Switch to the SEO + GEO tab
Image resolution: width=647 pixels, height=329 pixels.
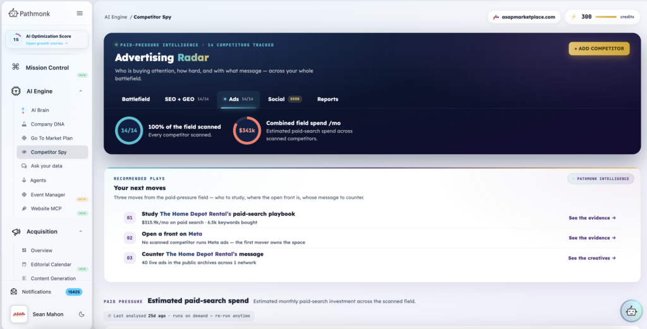pyautogui.click(x=186, y=99)
